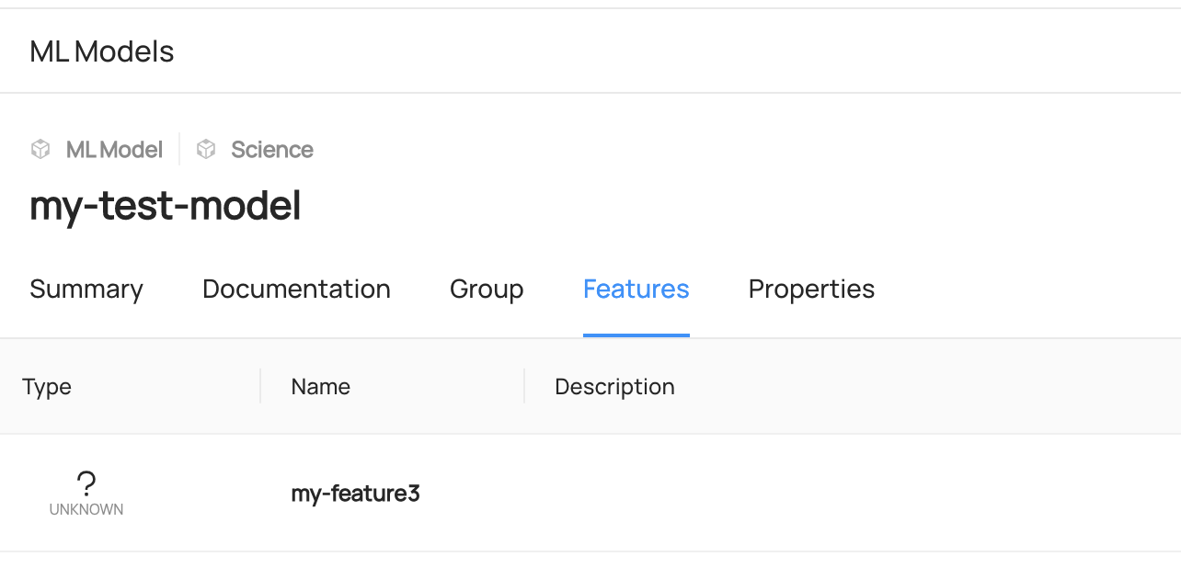Viewport: 1181px width, 579px height.
Task: Click the cube icon beside Science breadcrumb
Action: click(206, 149)
